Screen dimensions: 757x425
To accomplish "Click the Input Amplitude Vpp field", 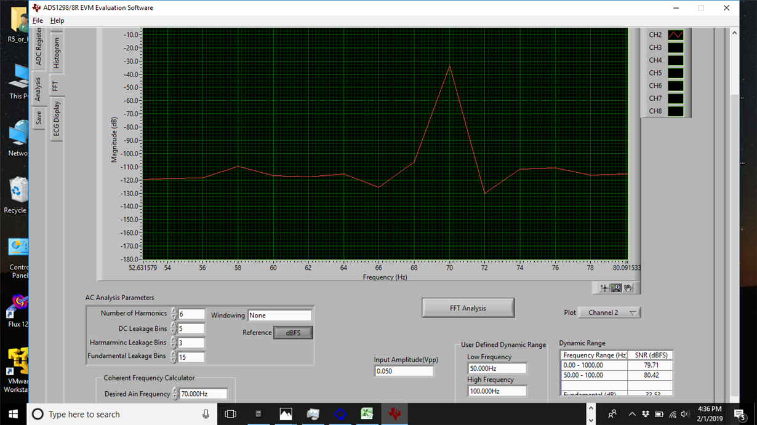I will click(x=404, y=371).
